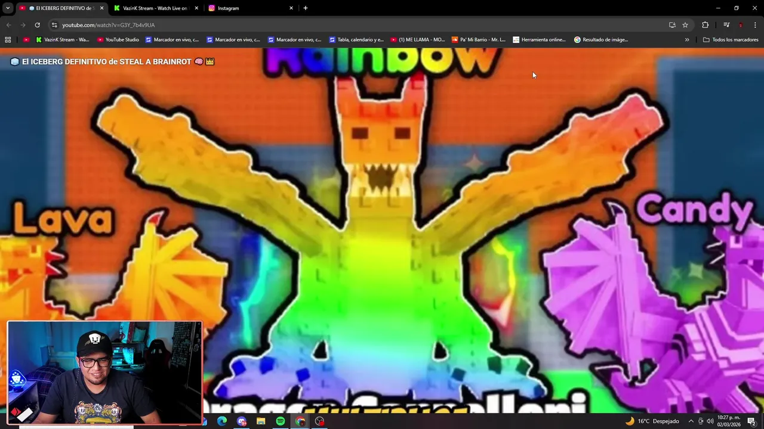Open the Todos los marcadores folder
Image resolution: width=764 pixels, height=429 pixels.
pyautogui.click(x=731, y=40)
